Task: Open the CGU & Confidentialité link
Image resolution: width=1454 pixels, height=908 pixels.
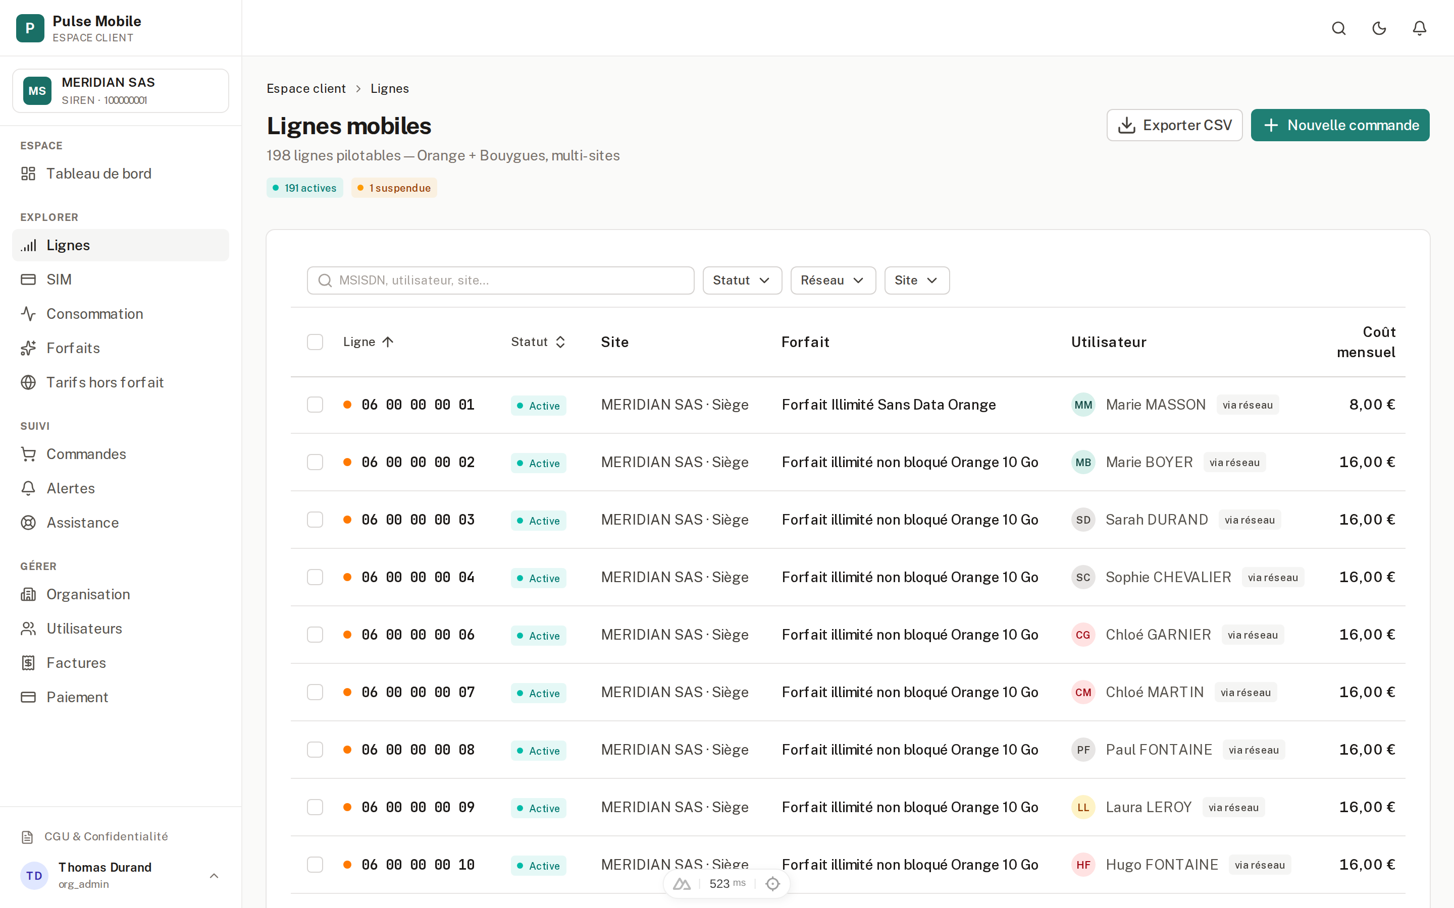Action: pos(95,836)
